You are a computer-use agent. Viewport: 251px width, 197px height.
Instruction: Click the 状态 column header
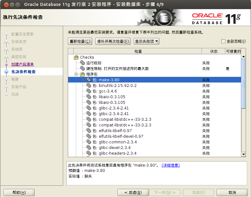[214, 51]
